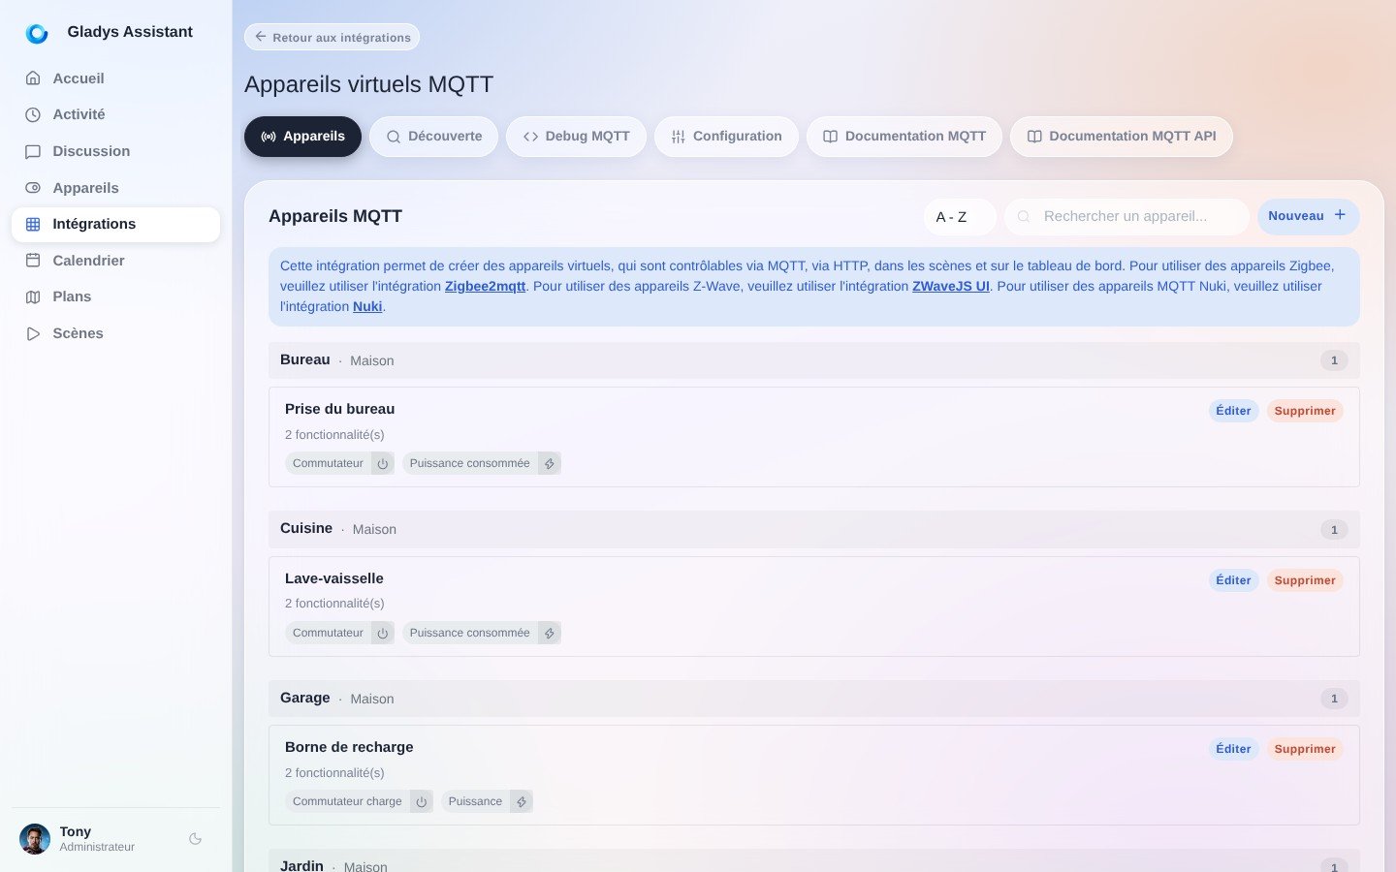The width and height of the screenshot is (1396, 872).
Task: Click the Garage count badge
Action: point(1334,699)
